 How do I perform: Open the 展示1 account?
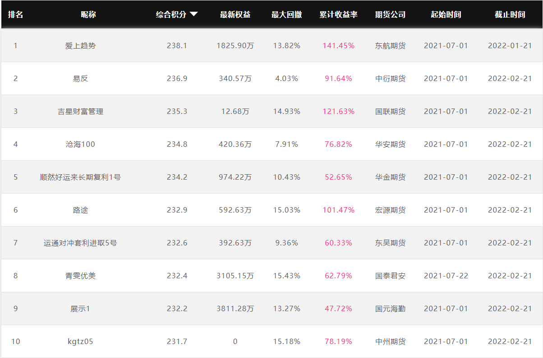[x=80, y=308]
